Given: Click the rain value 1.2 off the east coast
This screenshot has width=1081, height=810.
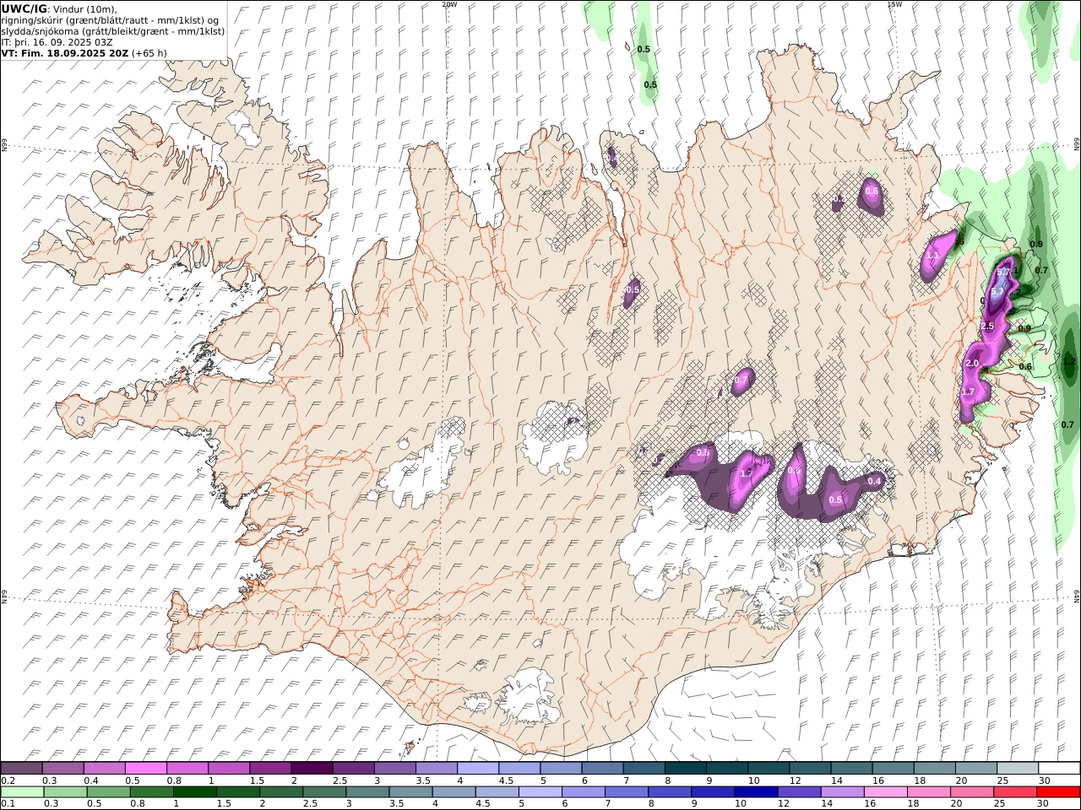Looking at the screenshot, I should (1069, 361).
